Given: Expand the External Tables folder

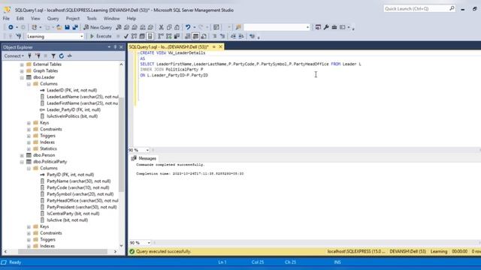Looking at the screenshot, I should [22, 64].
